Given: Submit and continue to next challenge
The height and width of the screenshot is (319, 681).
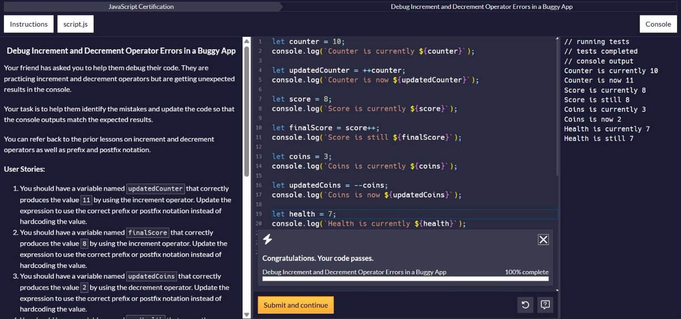Looking at the screenshot, I should pos(296,305).
